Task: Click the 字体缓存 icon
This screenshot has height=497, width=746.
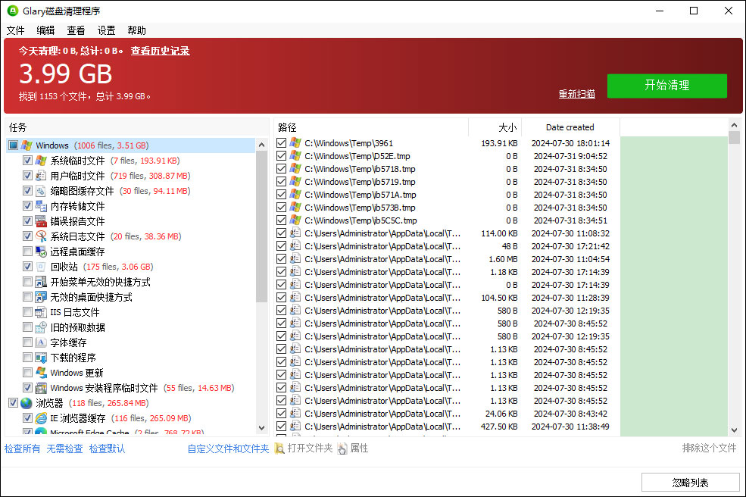Action: pos(42,342)
